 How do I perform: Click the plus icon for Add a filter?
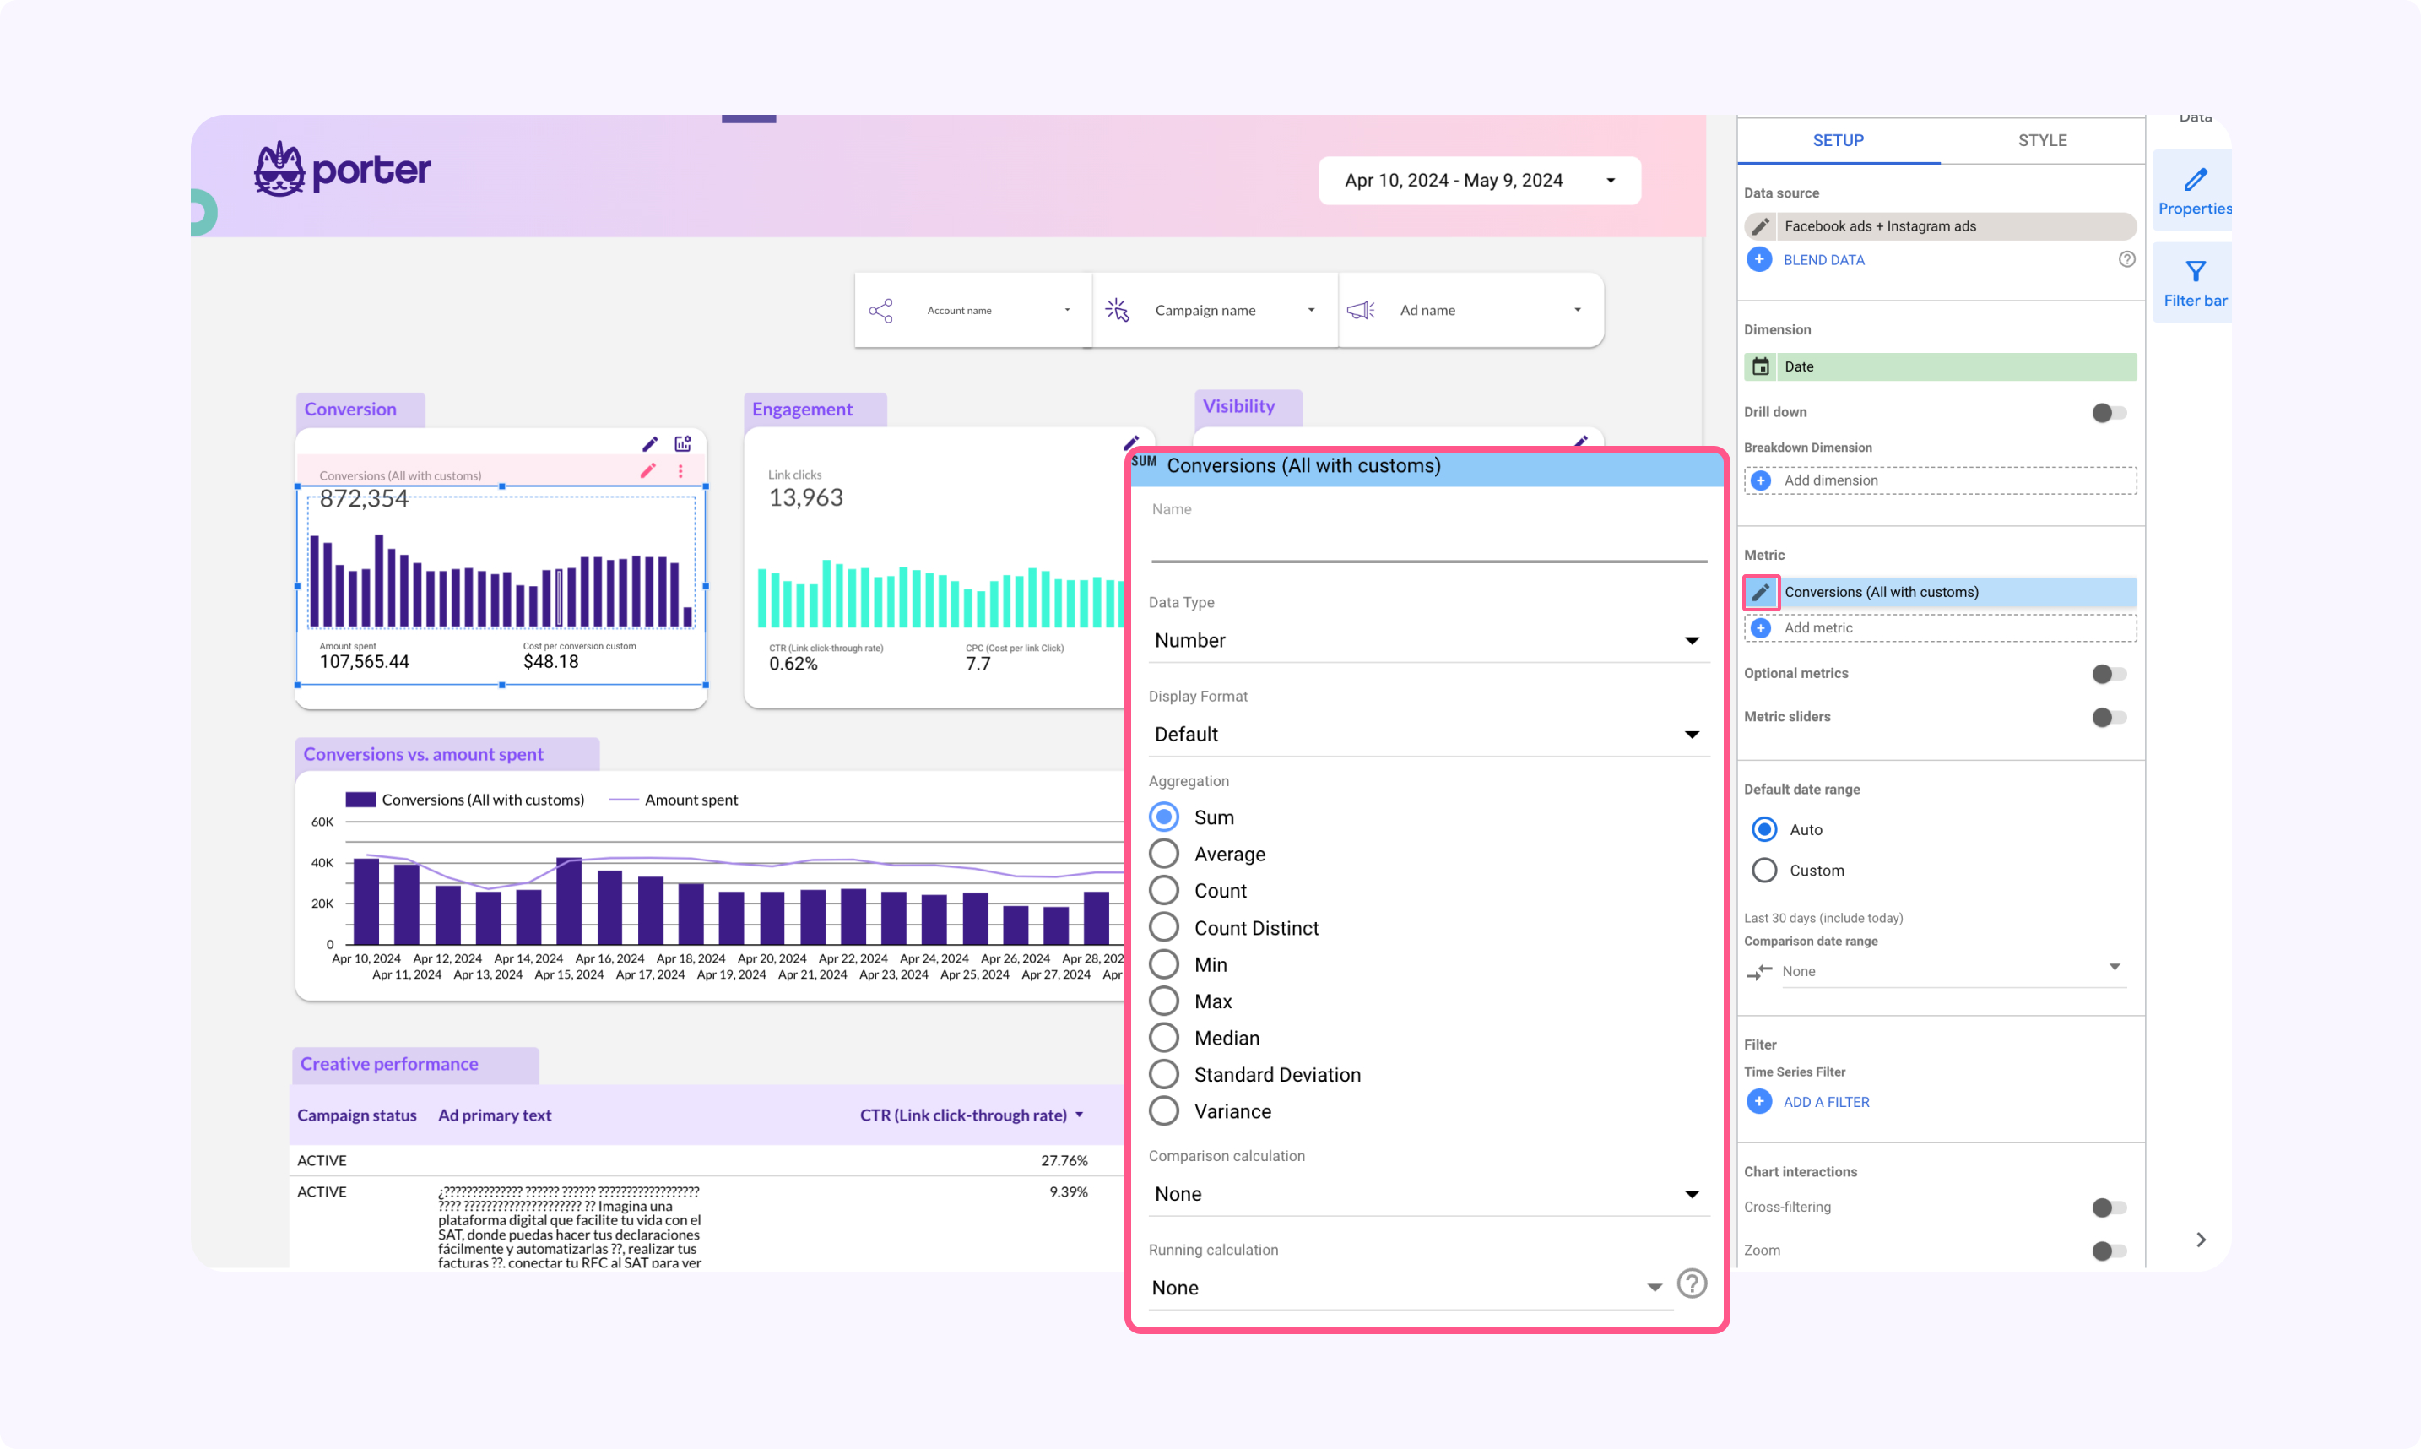pos(1759,1101)
